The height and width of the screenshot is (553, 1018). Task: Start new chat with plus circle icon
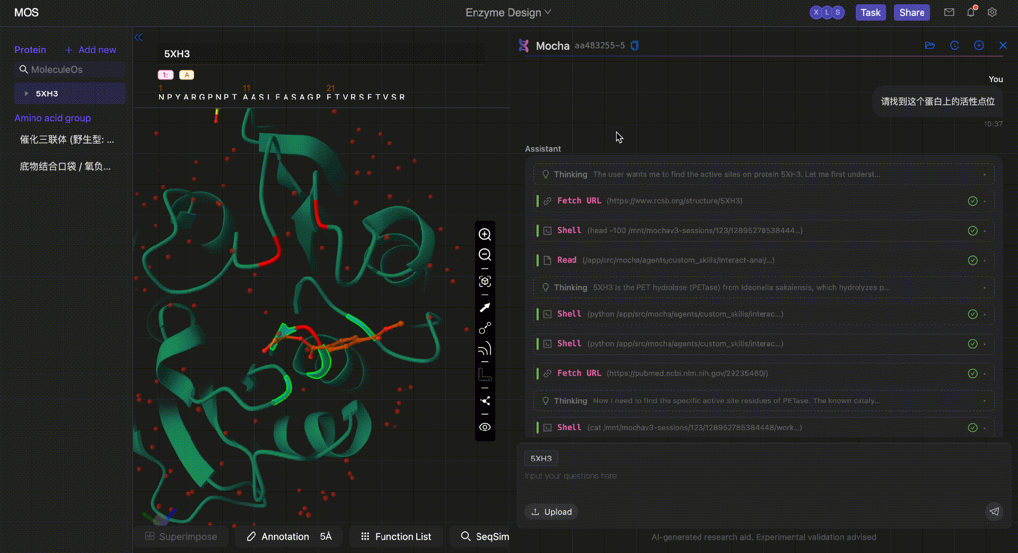pos(979,46)
